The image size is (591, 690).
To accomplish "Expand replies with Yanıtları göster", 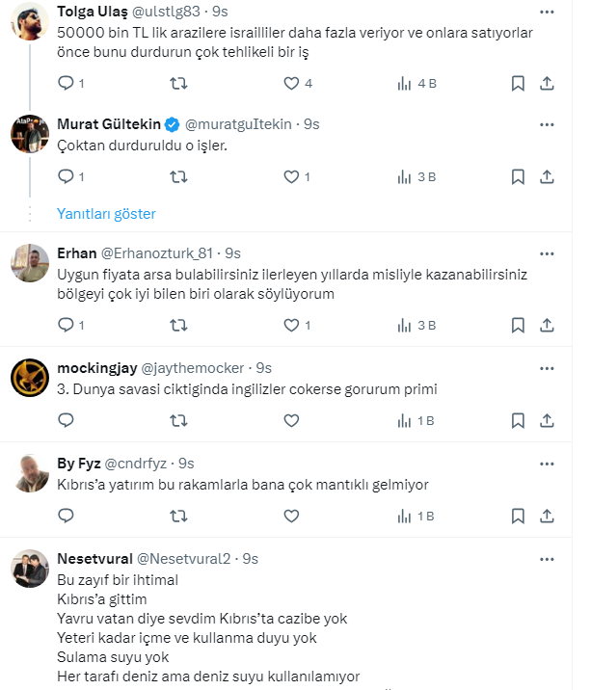I will click(106, 213).
